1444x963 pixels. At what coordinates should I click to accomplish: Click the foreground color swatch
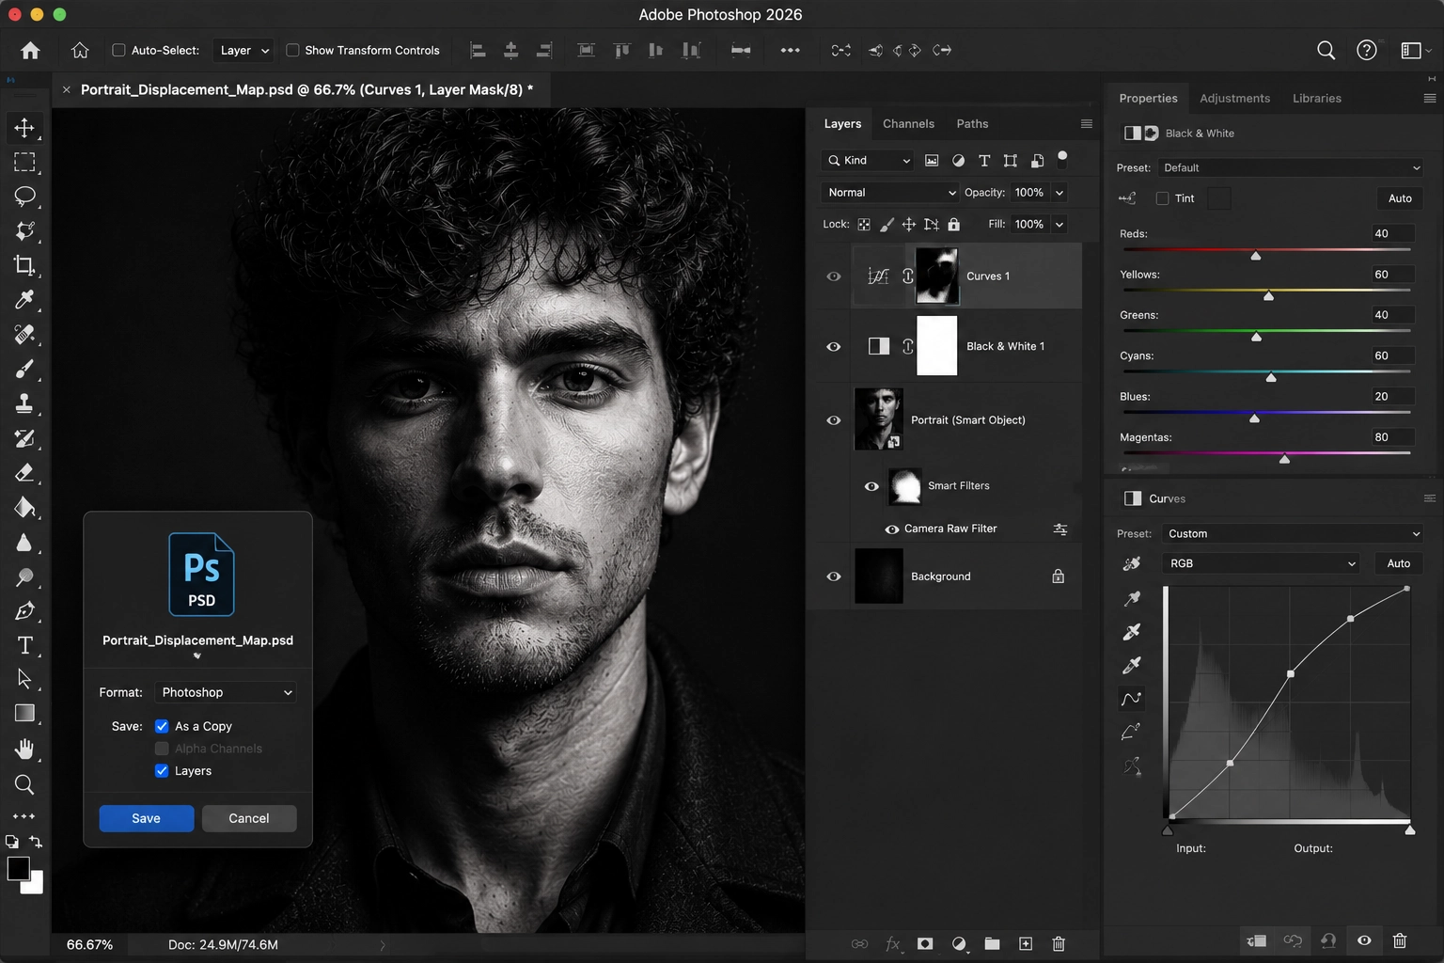[x=18, y=869]
